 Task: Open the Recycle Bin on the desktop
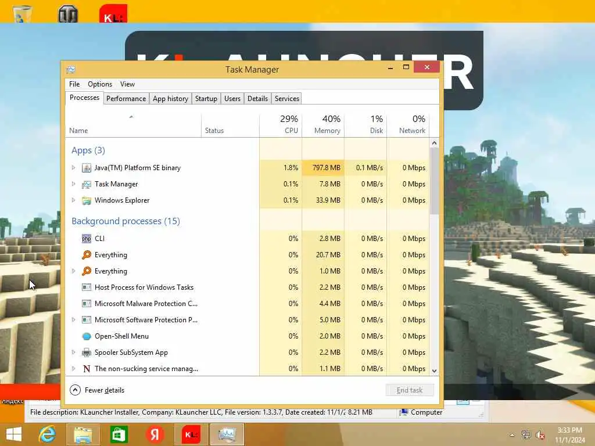pyautogui.click(x=22, y=14)
